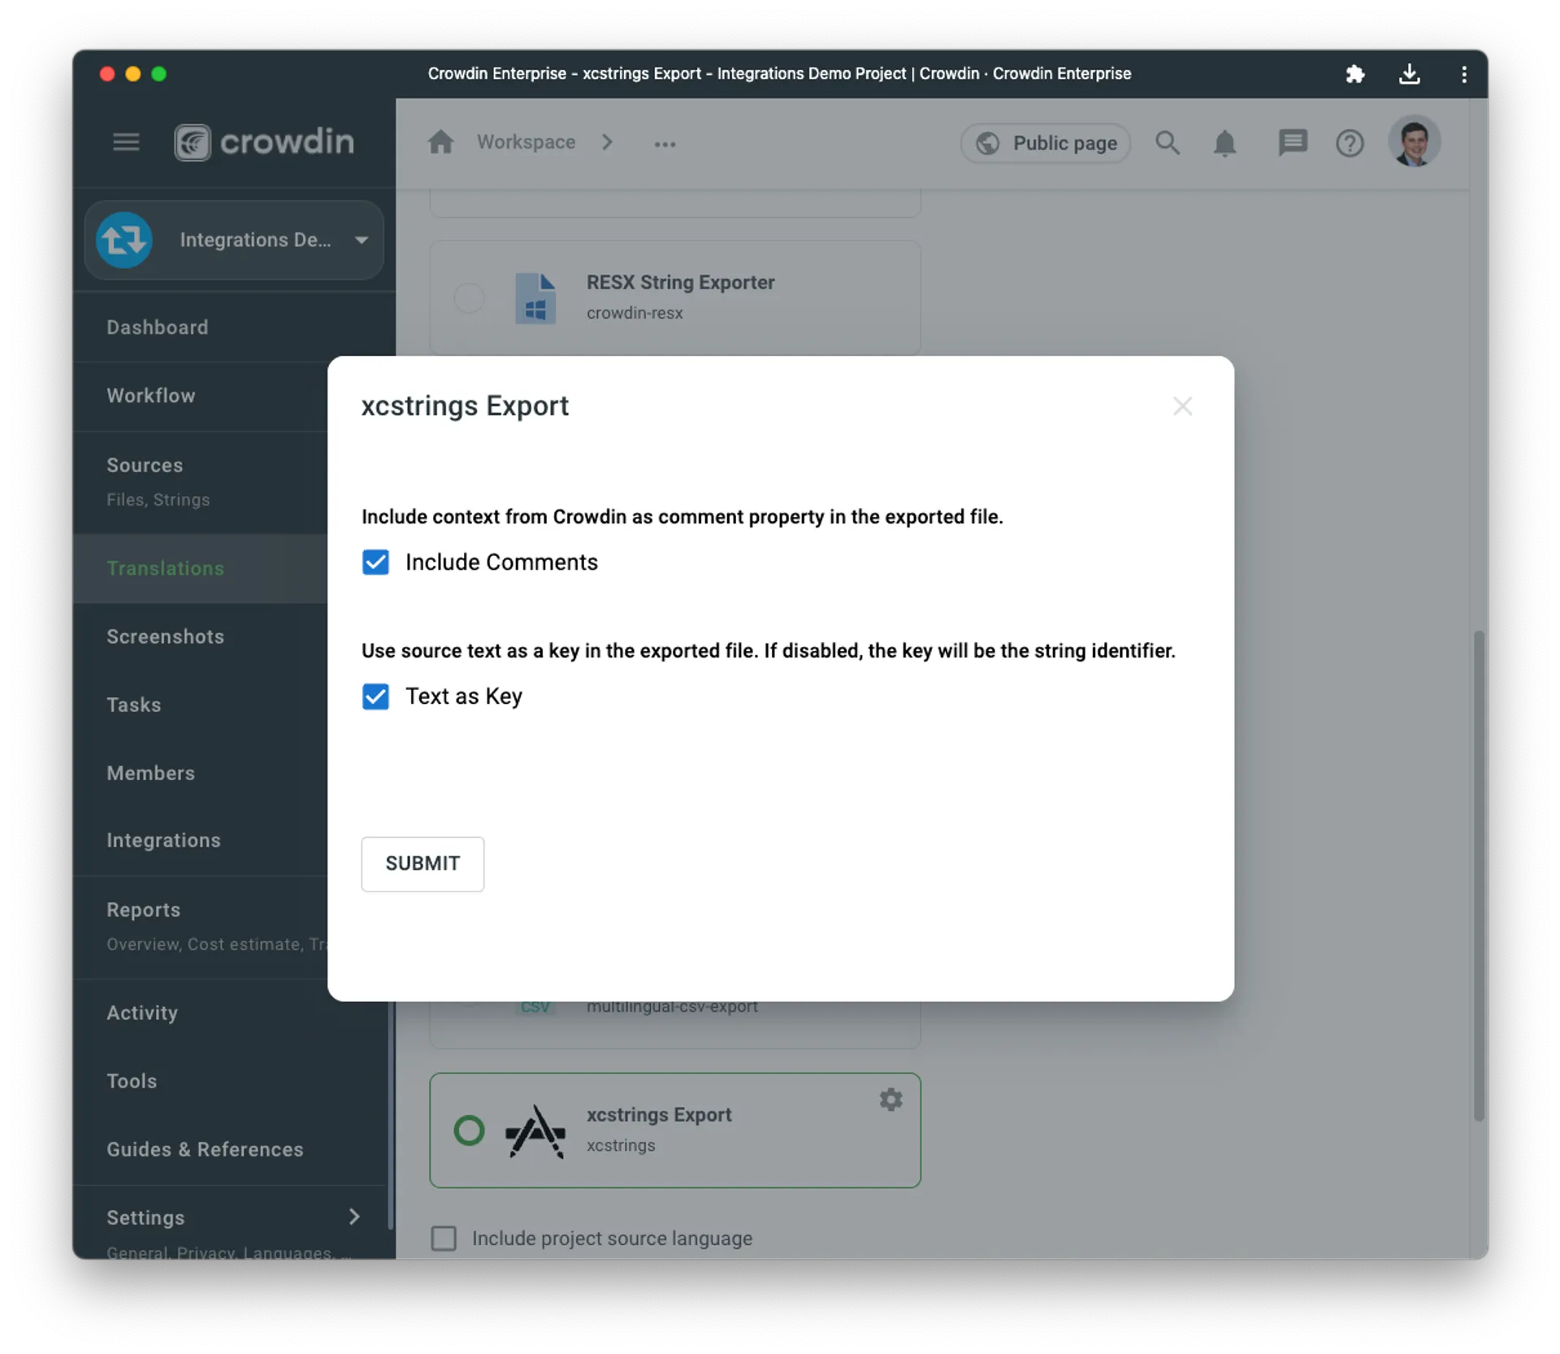Viewport: 1560px width, 1354px height.
Task: Click the RESX file icon
Action: [x=535, y=298]
